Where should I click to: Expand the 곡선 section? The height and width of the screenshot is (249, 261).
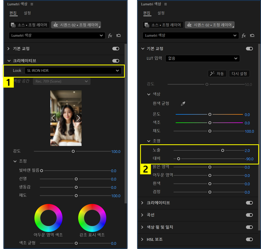point(142,215)
